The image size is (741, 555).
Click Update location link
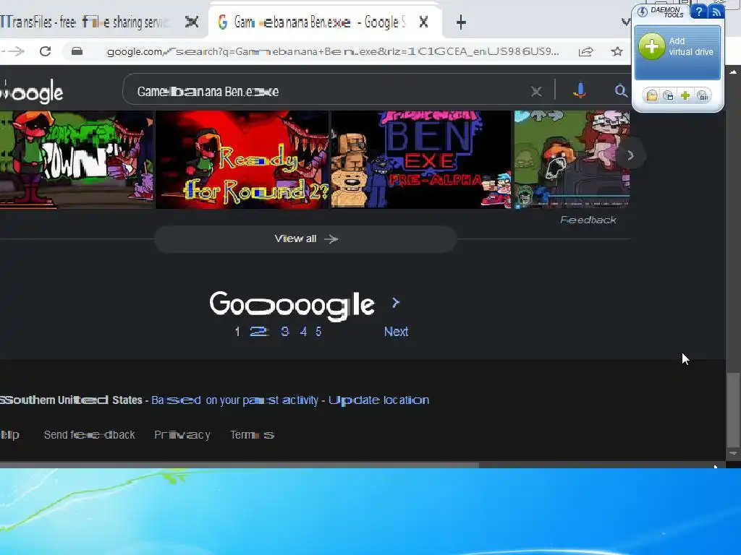378,400
